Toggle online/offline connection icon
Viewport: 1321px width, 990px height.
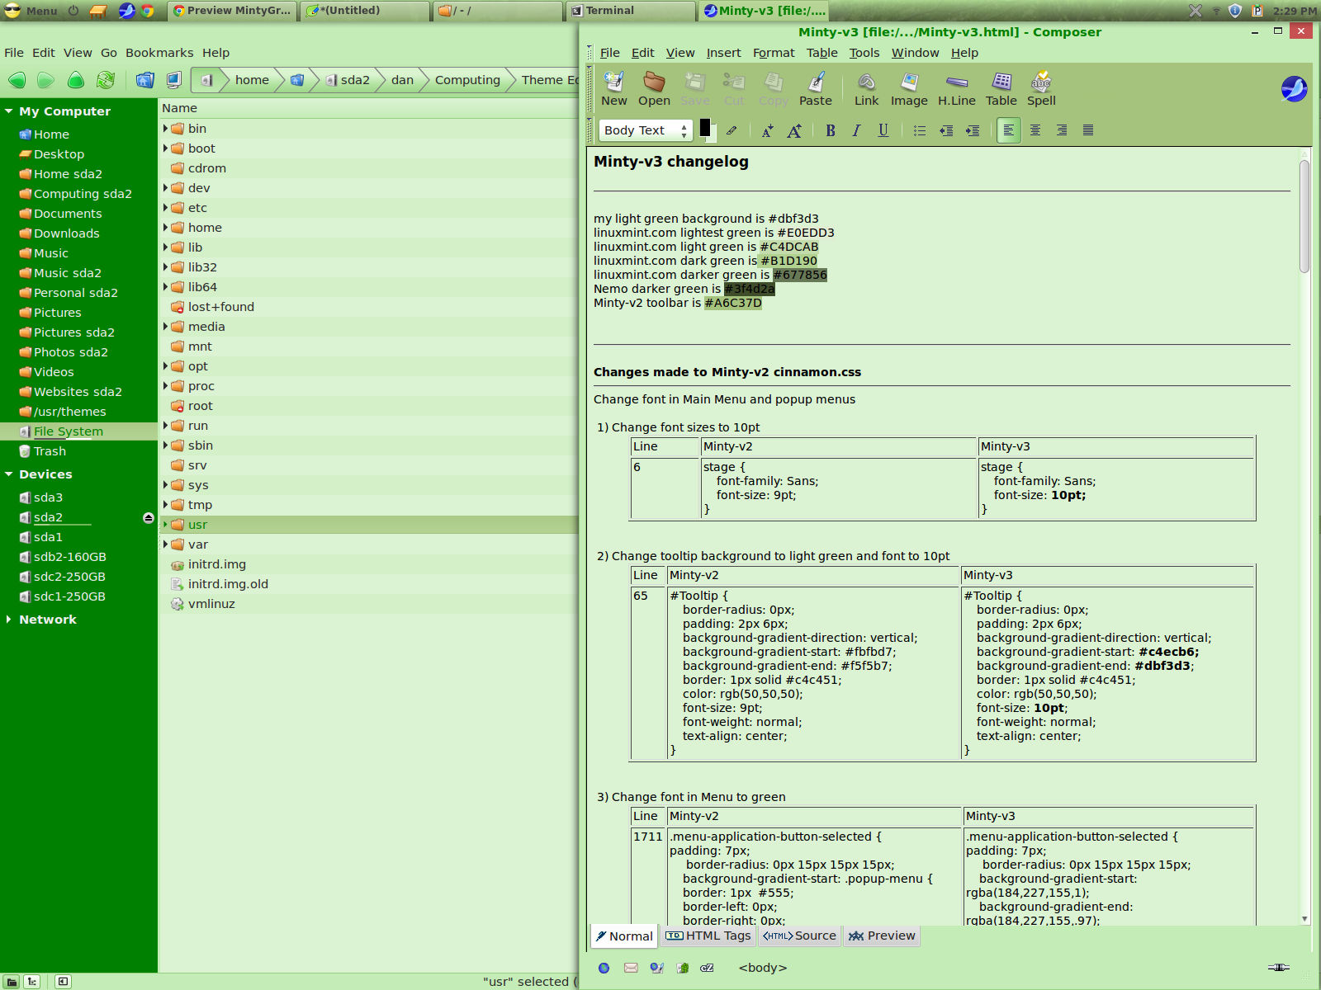tap(1278, 967)
